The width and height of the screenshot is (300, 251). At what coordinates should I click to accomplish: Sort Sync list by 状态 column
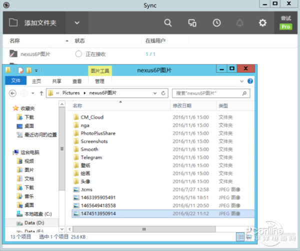click(x=79, y=40)
